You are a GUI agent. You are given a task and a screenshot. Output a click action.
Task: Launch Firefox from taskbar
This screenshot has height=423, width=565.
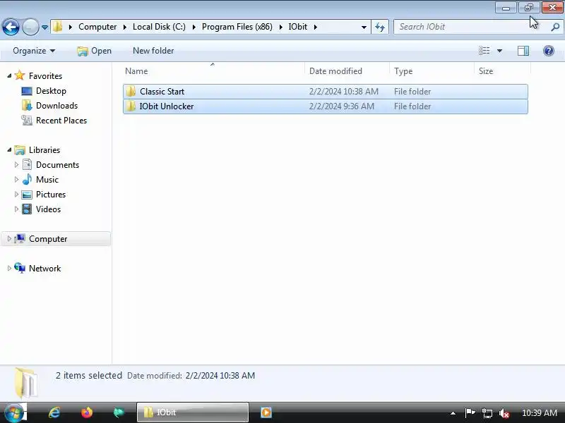click(x=87, y=412)
